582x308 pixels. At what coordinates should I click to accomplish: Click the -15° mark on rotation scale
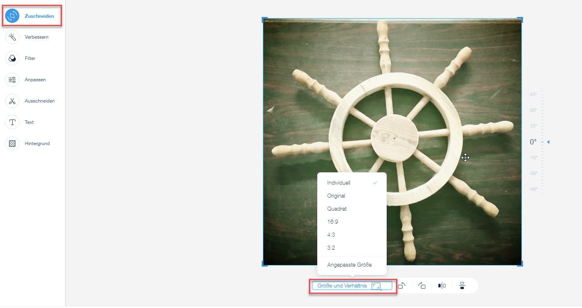coord(533,158)
